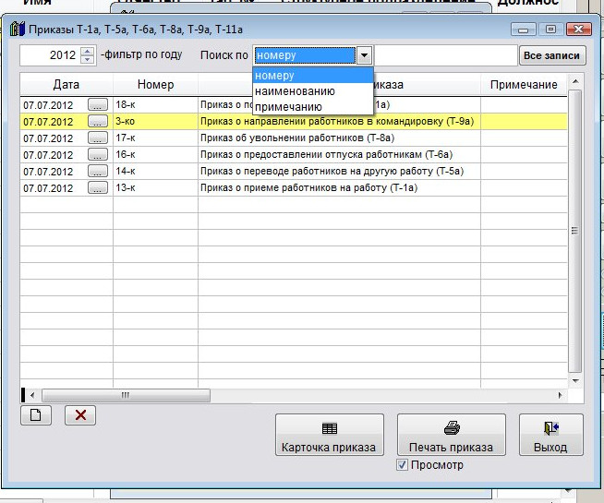Select order number 17-к cell
604x503 pixels.
pyautogui.click(x=155, y=138)
